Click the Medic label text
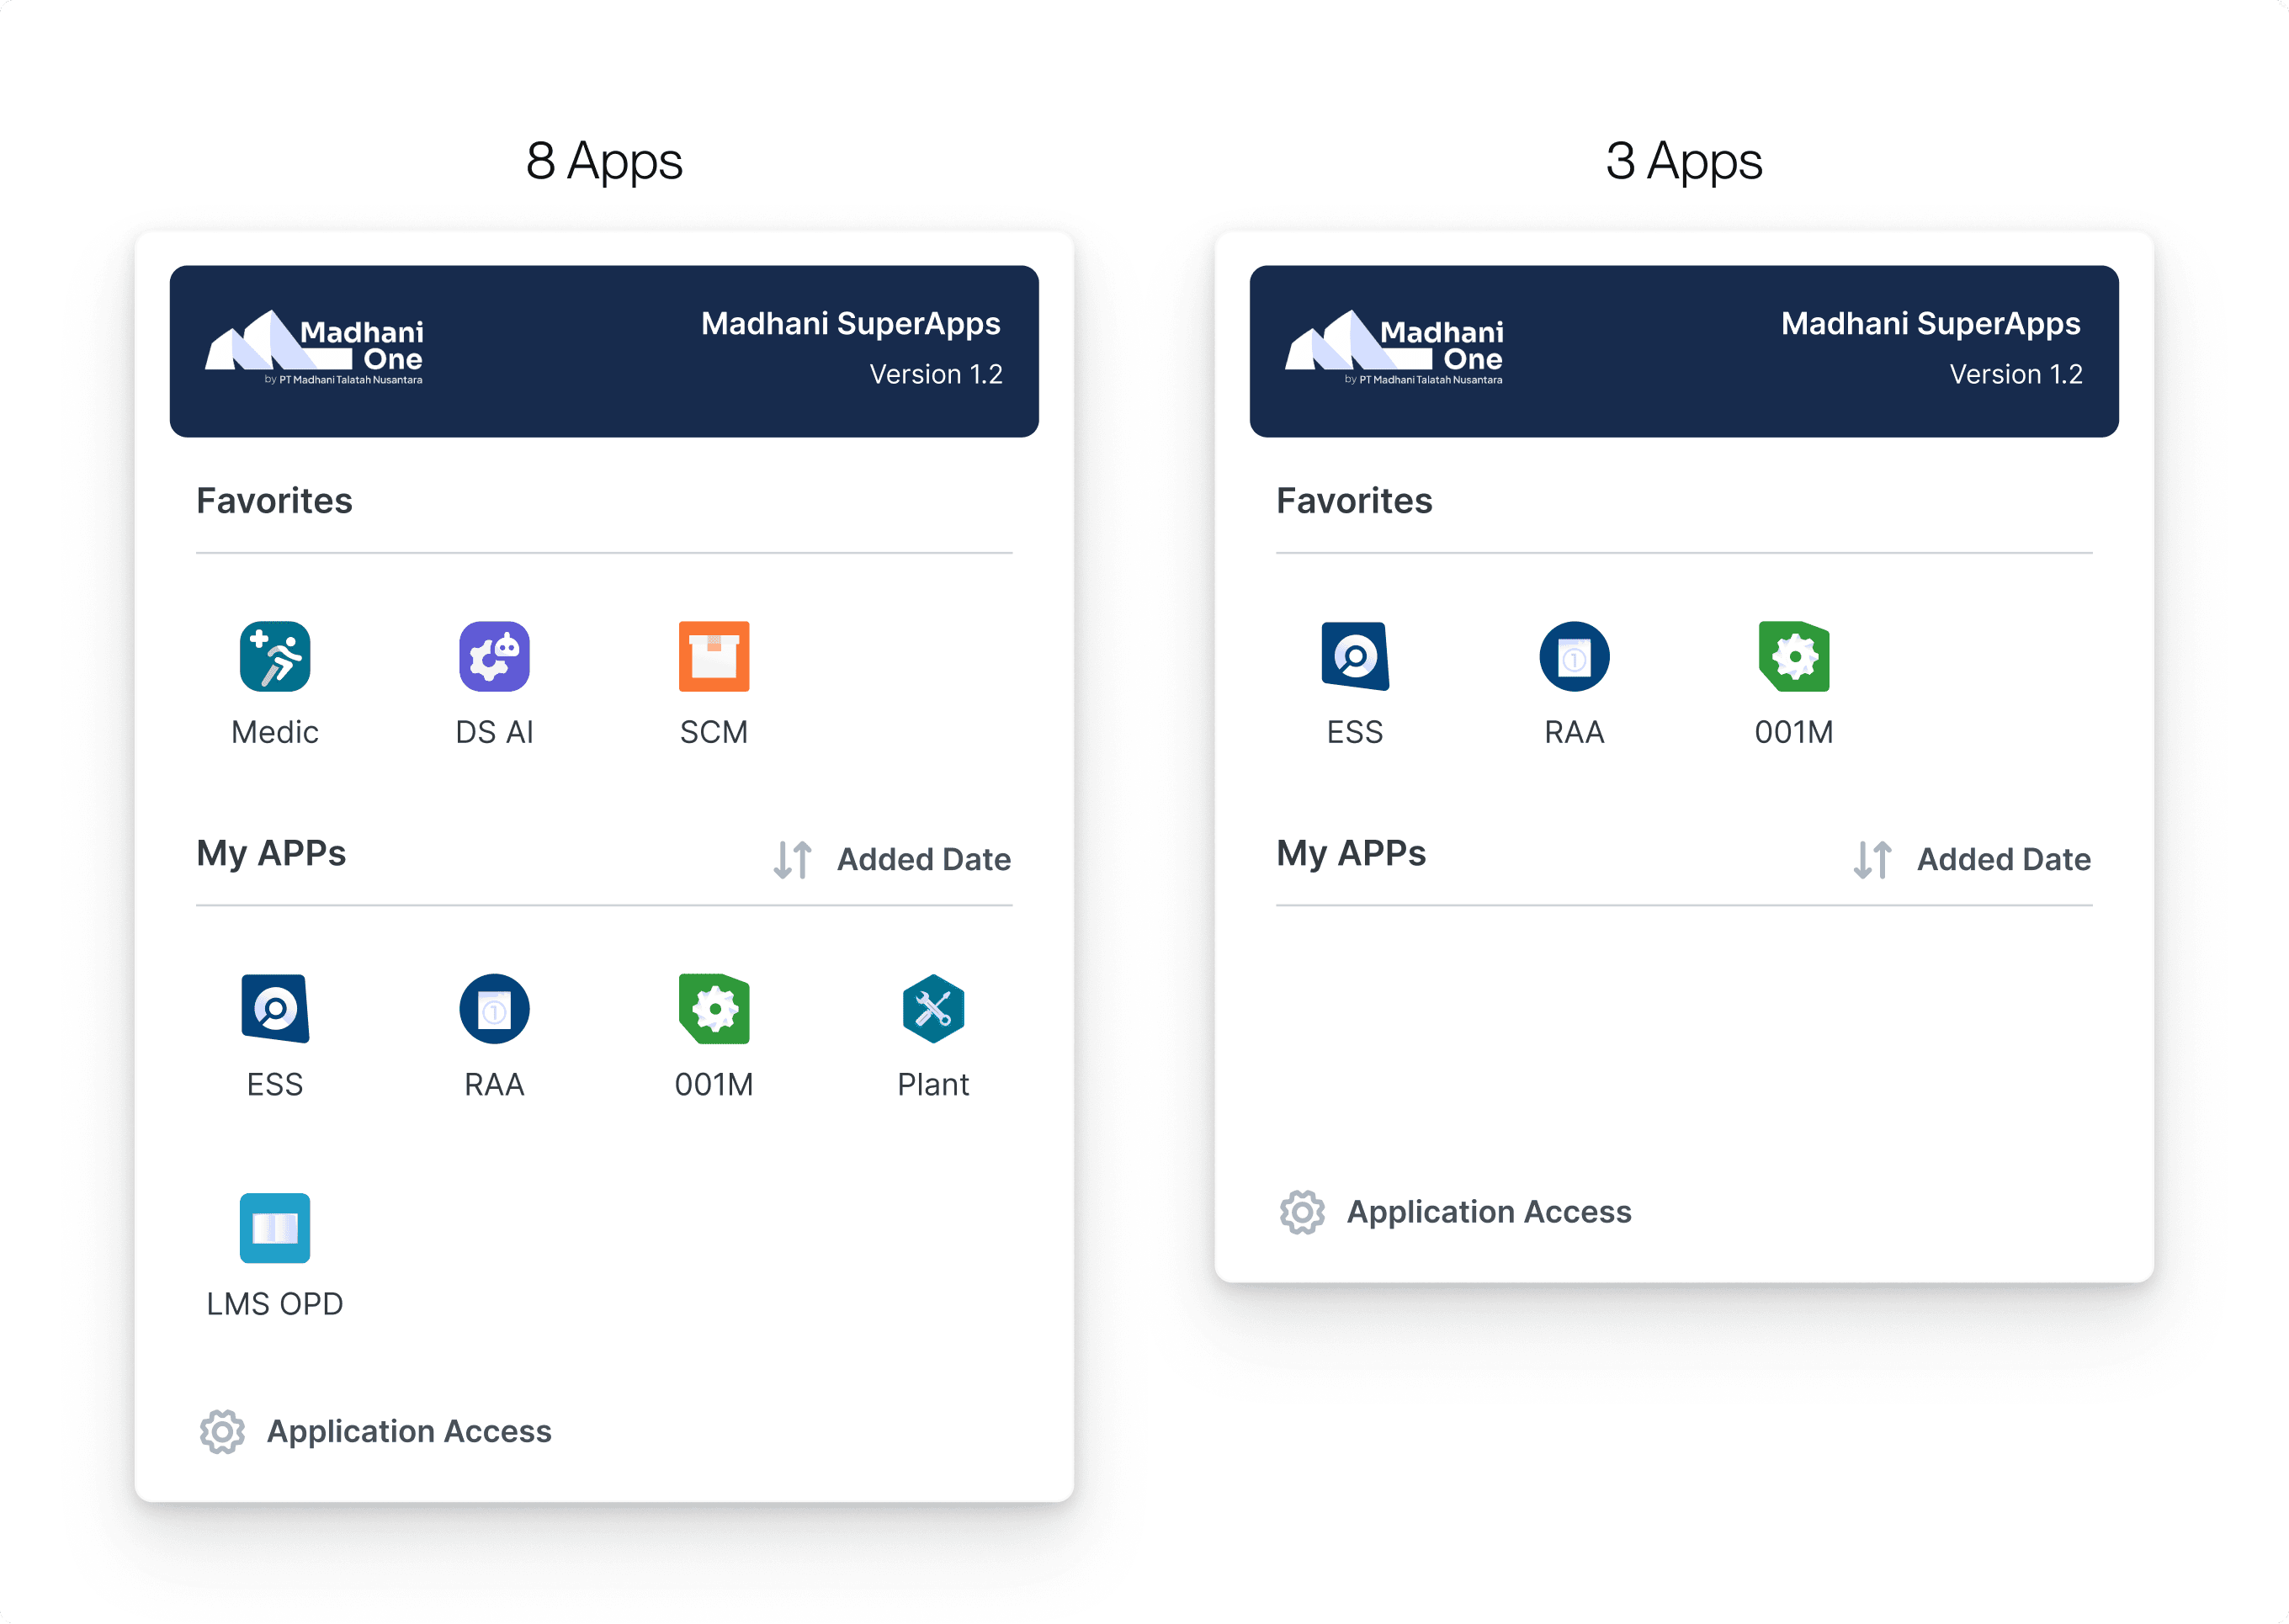This screenshot has height=1624, width=2289. [275, 733]
